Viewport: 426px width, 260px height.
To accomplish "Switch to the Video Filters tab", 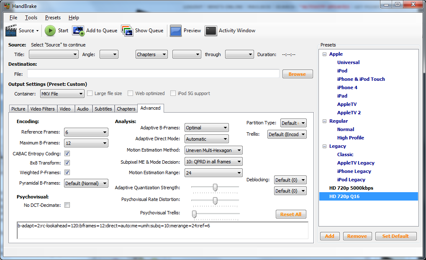I will 42,109.
